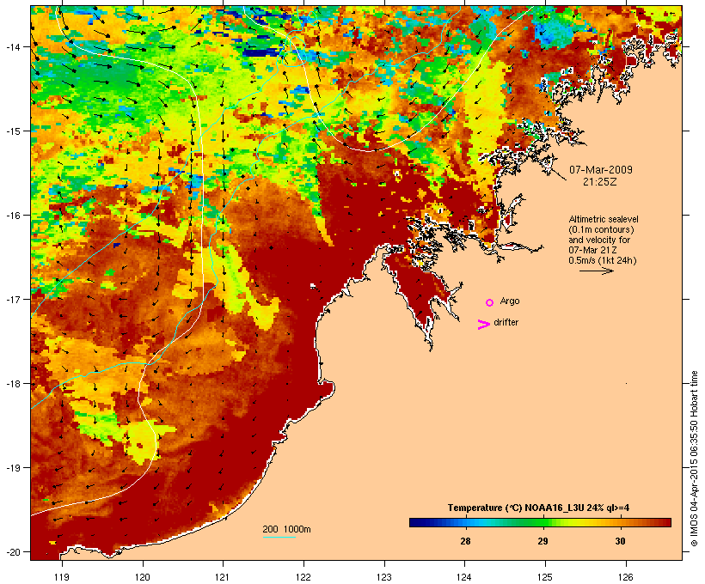Viewport: 705px width, 584px height.
Task: Click longitude axis label '121'
Action: coord(223,577)
